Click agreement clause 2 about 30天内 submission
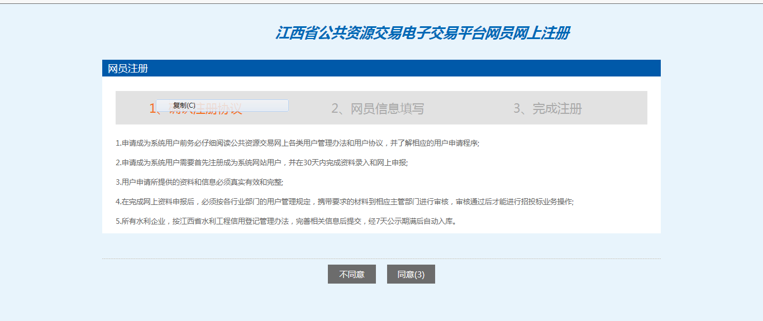Viewport: 763px width, 321px height. [261, 162]
